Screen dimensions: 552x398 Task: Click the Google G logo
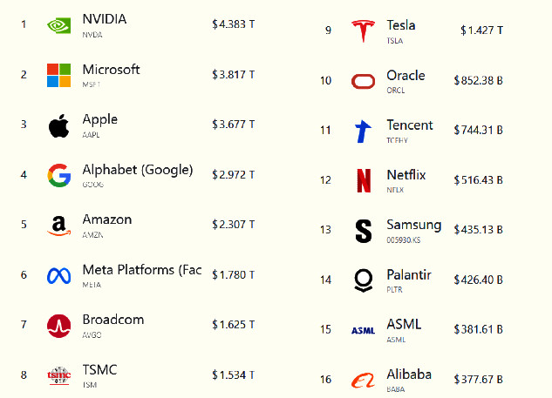[x=58, y=176]
